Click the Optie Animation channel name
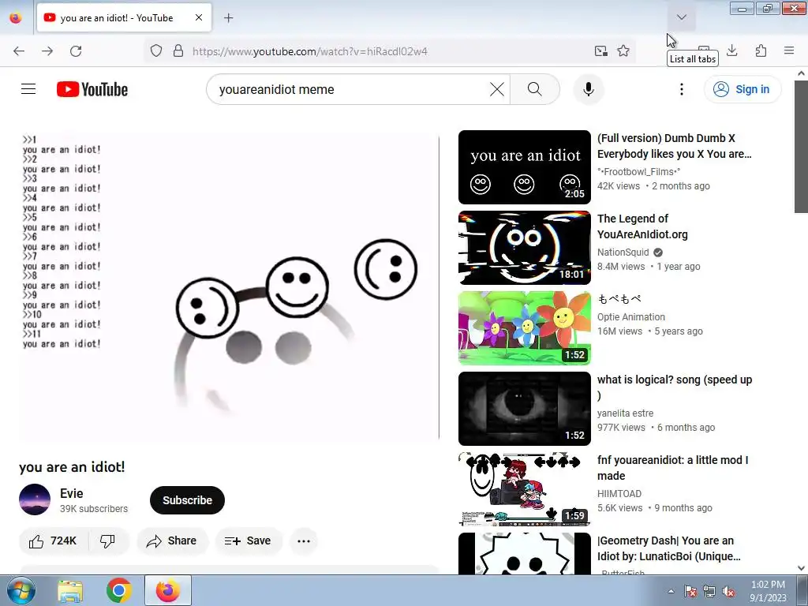 coord(631,317)
